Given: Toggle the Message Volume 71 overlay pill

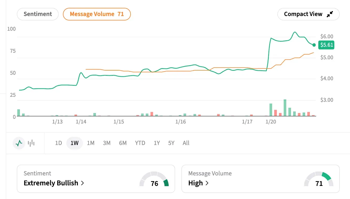Looking at the screenshot, I should click(x=96, y=14).
